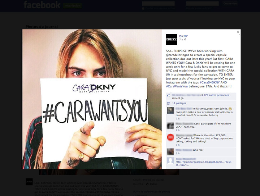Focus the email login input field

click(159, 4)
